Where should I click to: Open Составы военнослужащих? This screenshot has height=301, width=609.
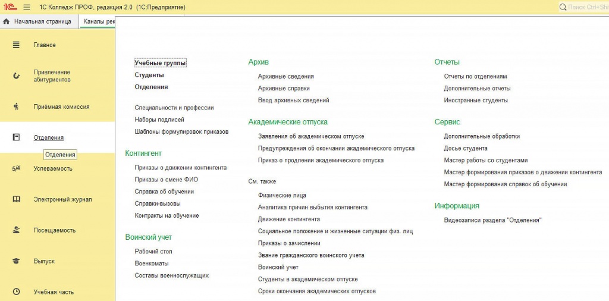click(x=172, y=275)
